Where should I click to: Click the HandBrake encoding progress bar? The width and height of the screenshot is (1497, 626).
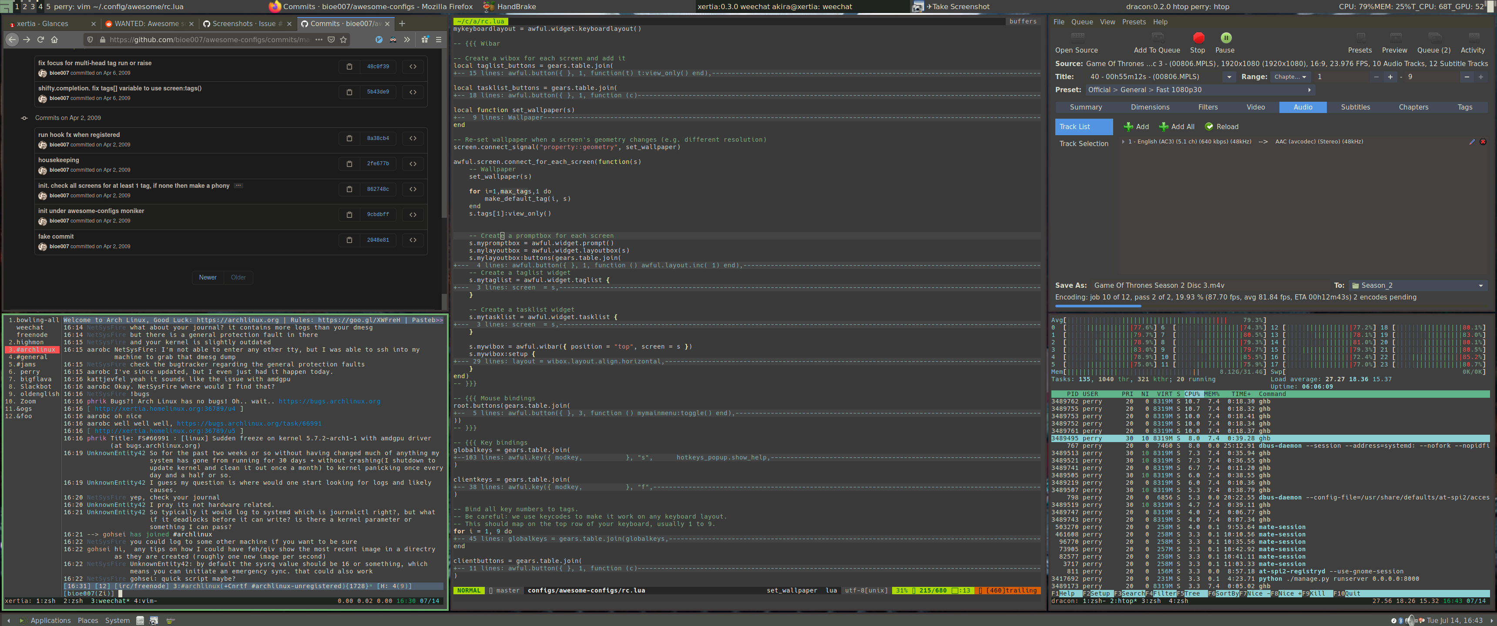(1271, 306)
